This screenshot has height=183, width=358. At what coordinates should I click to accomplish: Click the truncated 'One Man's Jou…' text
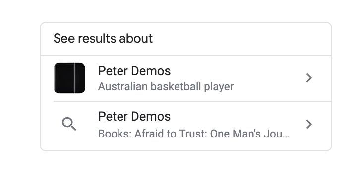(x=250, y=134)
